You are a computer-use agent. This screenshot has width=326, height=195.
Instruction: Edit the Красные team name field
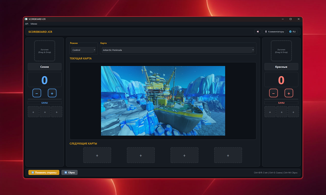[x=281, y=67]
